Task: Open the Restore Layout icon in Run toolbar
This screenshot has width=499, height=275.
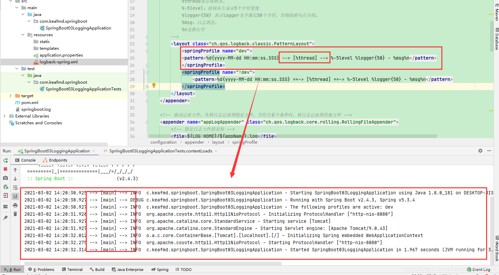Action: (x=5, y=206)
